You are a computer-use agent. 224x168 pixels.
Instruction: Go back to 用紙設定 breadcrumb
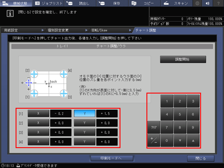point(23,30)
